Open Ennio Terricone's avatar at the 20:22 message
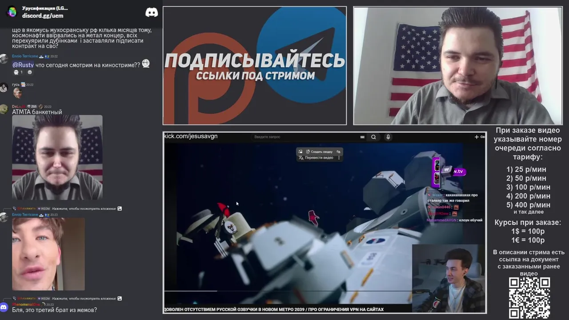The width and height of the screenshot is (569, 320). tap(4, 59)
